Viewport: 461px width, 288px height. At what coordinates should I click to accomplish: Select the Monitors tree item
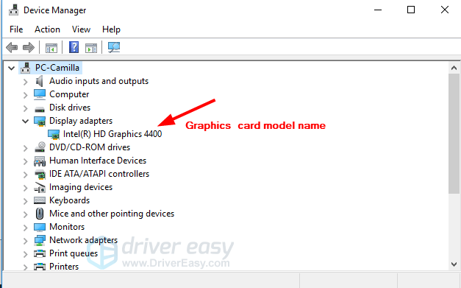tap(67, 227)
